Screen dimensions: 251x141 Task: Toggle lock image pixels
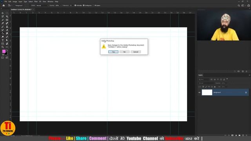pyautogui.click(x=206, y=87)
